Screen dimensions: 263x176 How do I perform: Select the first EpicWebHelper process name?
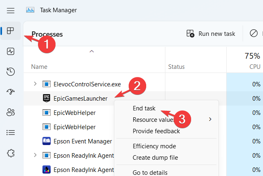[74, 112]
